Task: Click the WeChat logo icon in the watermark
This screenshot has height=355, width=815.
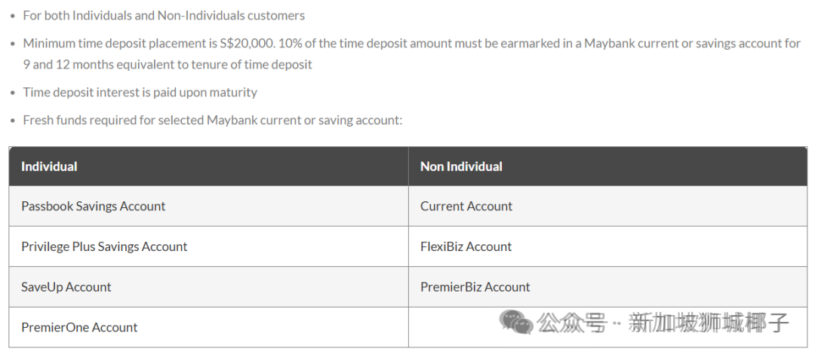Action: point(517,323)
